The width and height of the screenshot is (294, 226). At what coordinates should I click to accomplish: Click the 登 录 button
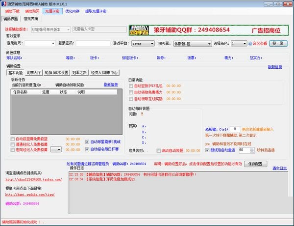[x=278, y=44]
